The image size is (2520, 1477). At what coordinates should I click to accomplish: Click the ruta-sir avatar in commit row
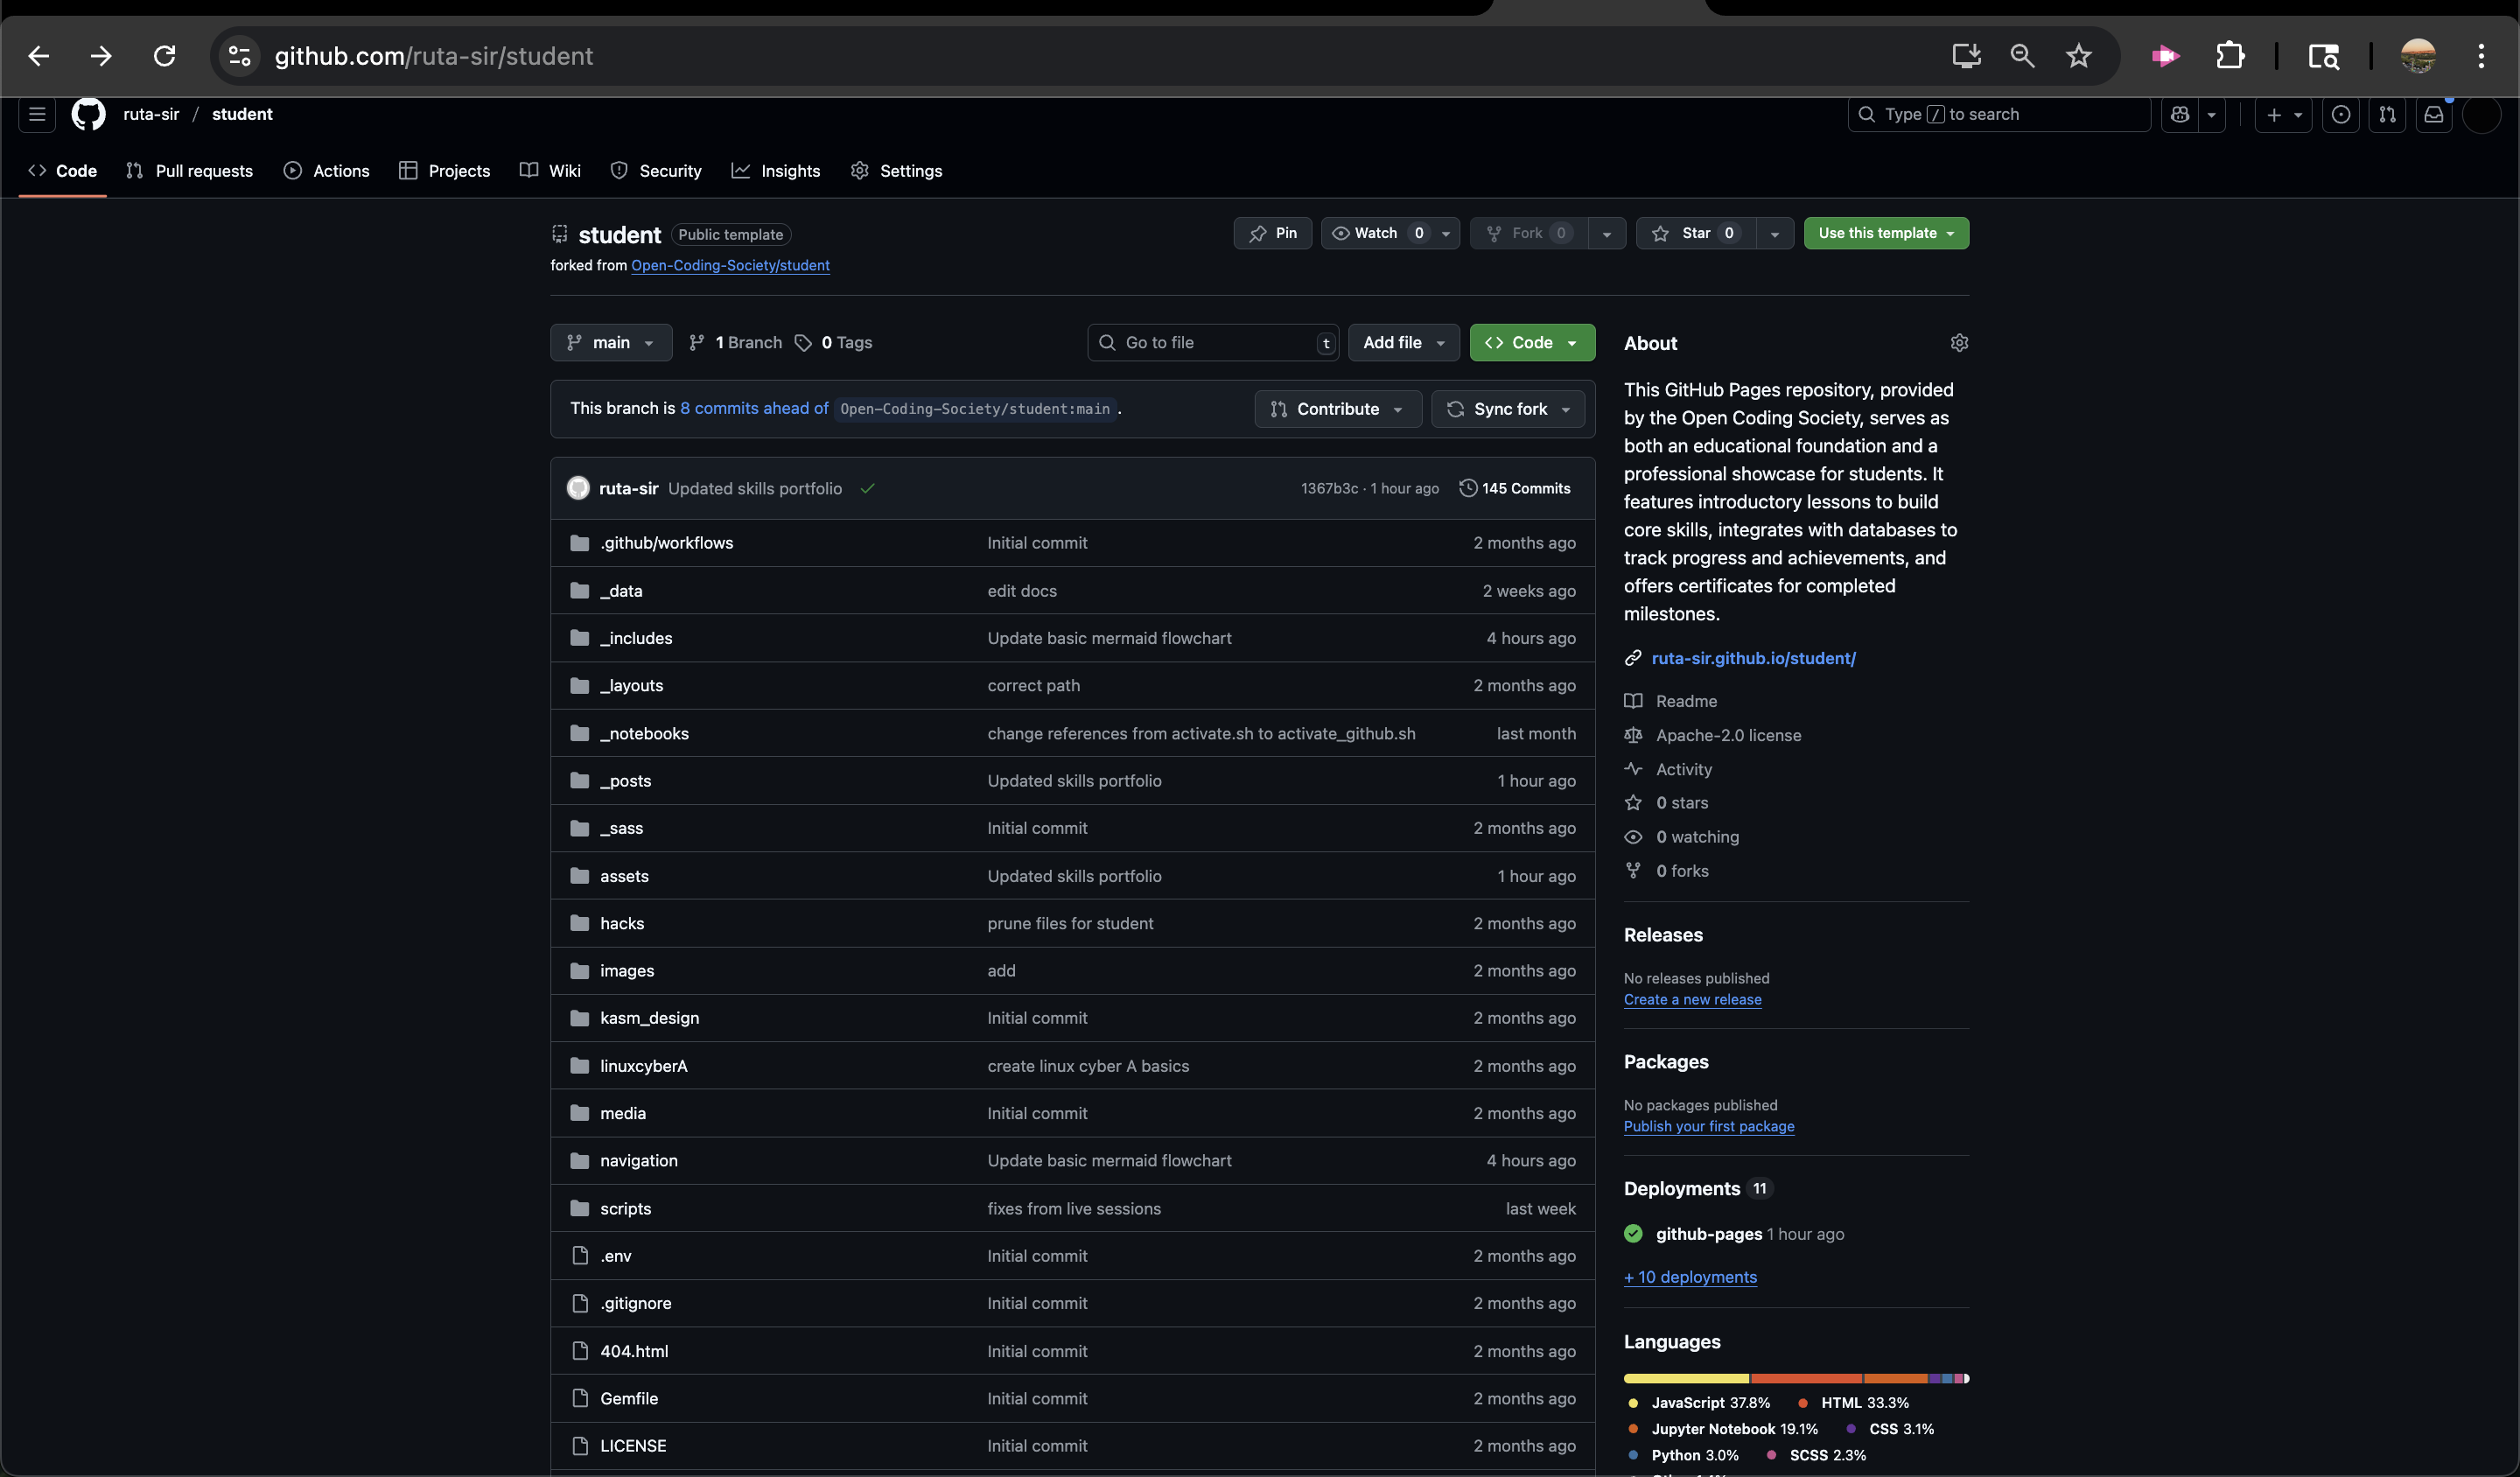pos(578,488)
